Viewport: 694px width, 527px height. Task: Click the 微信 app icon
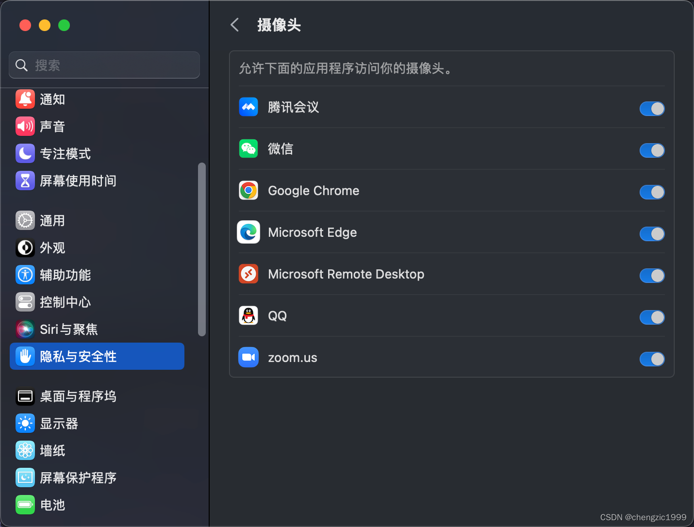pyautogui.click(x=248, y=148)
